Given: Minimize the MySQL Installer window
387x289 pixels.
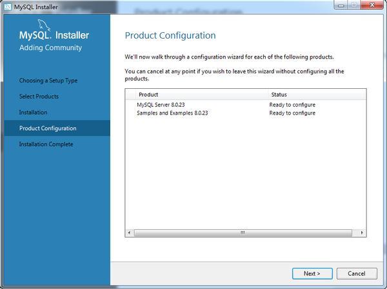Looking at the screenshot, I should 341,5.
